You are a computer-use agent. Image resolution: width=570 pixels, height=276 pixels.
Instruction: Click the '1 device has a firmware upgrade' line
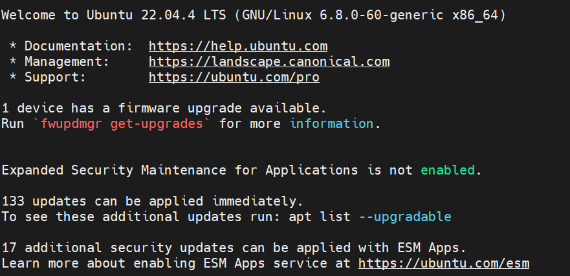(x=164, y=108)
